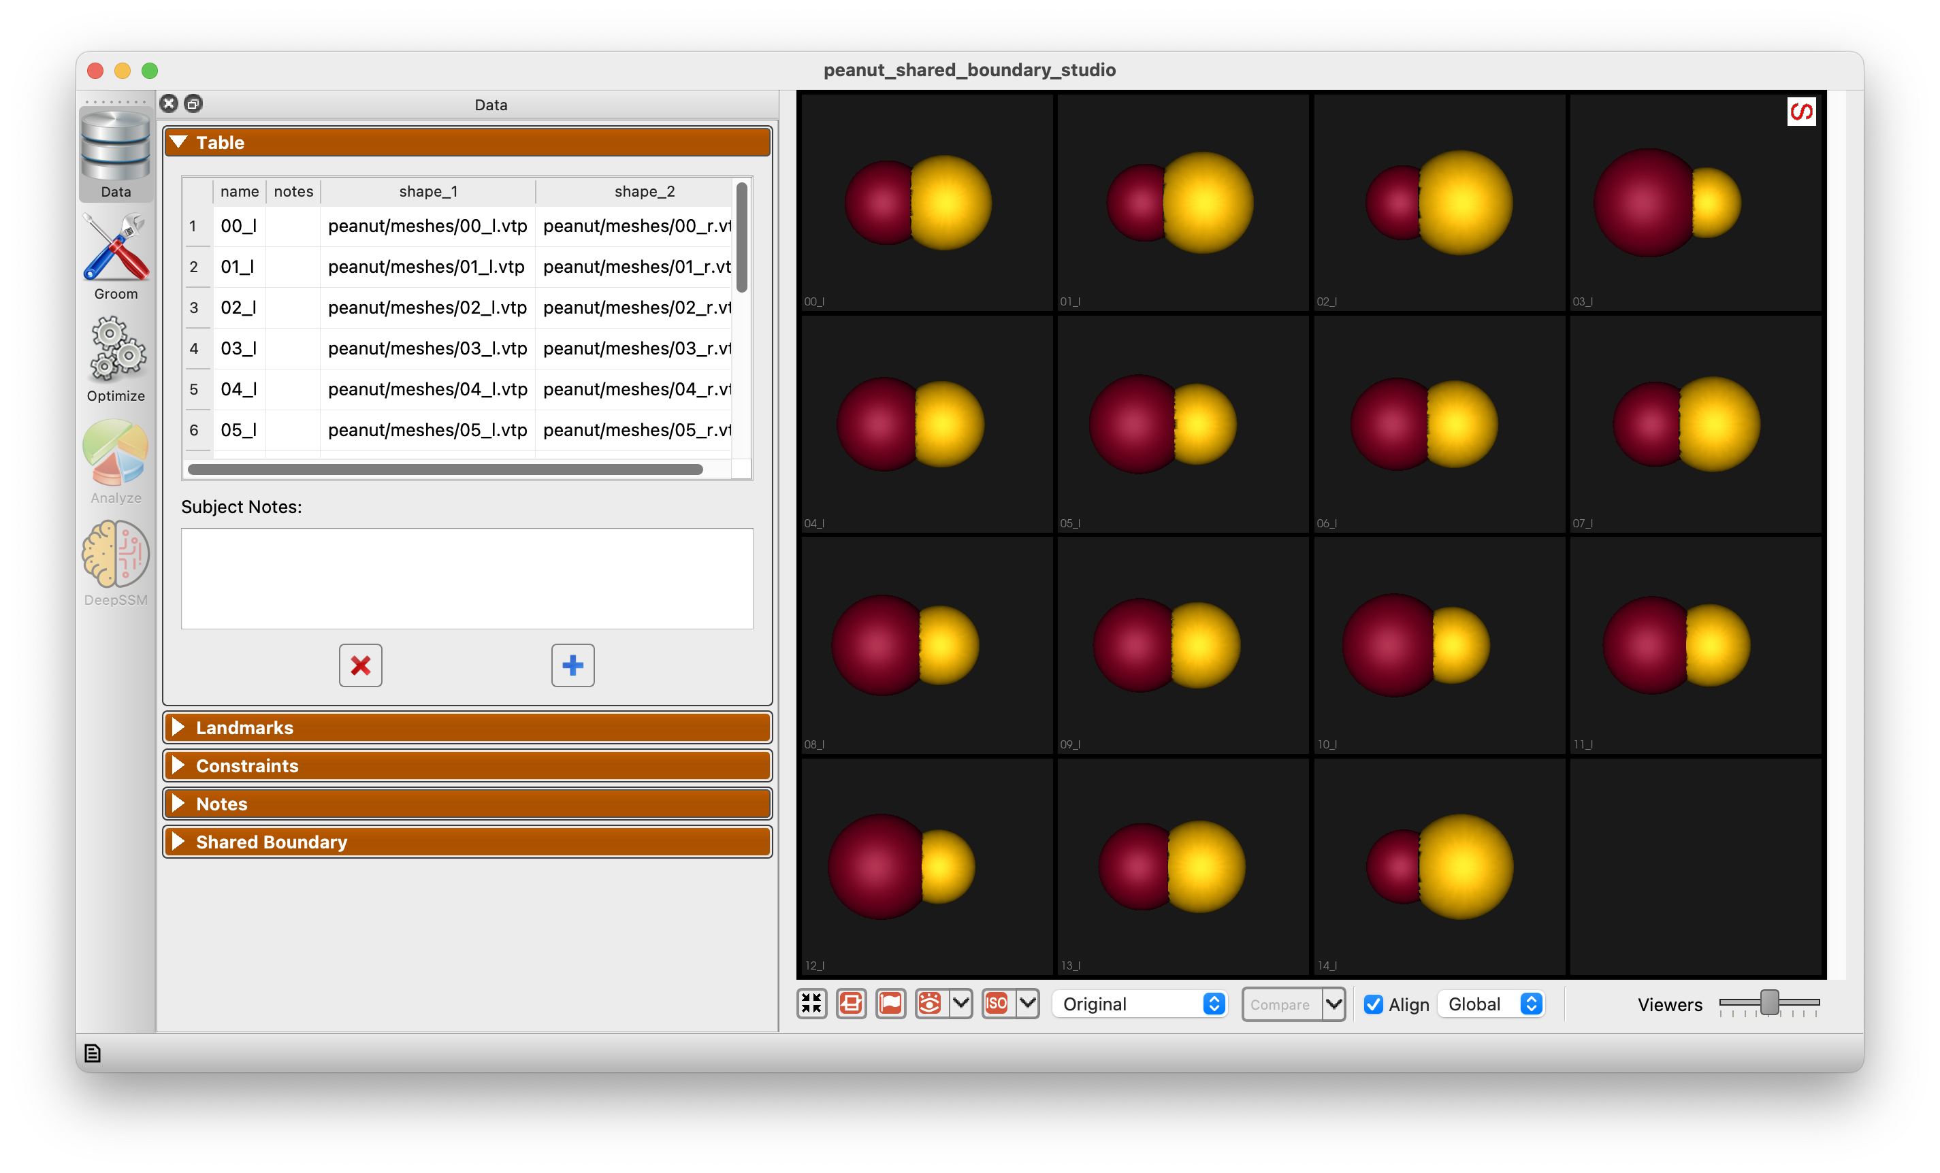Switch to the Optimize module
Image resolution: width=1940 pixels, height=1173 pixels.
click(x=116, y=359)
